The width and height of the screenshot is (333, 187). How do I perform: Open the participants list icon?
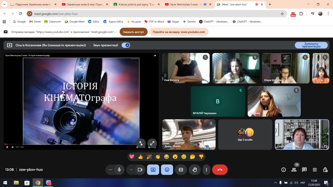[x=294, y=170]
